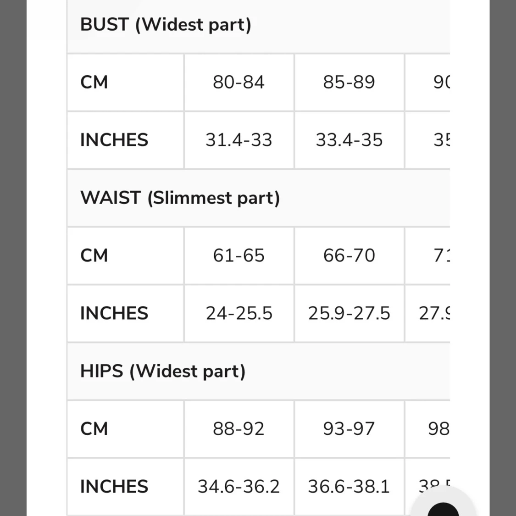Select the 88-92 hips CM cell
The image size is (516, 516).
[x=239, y=429]
